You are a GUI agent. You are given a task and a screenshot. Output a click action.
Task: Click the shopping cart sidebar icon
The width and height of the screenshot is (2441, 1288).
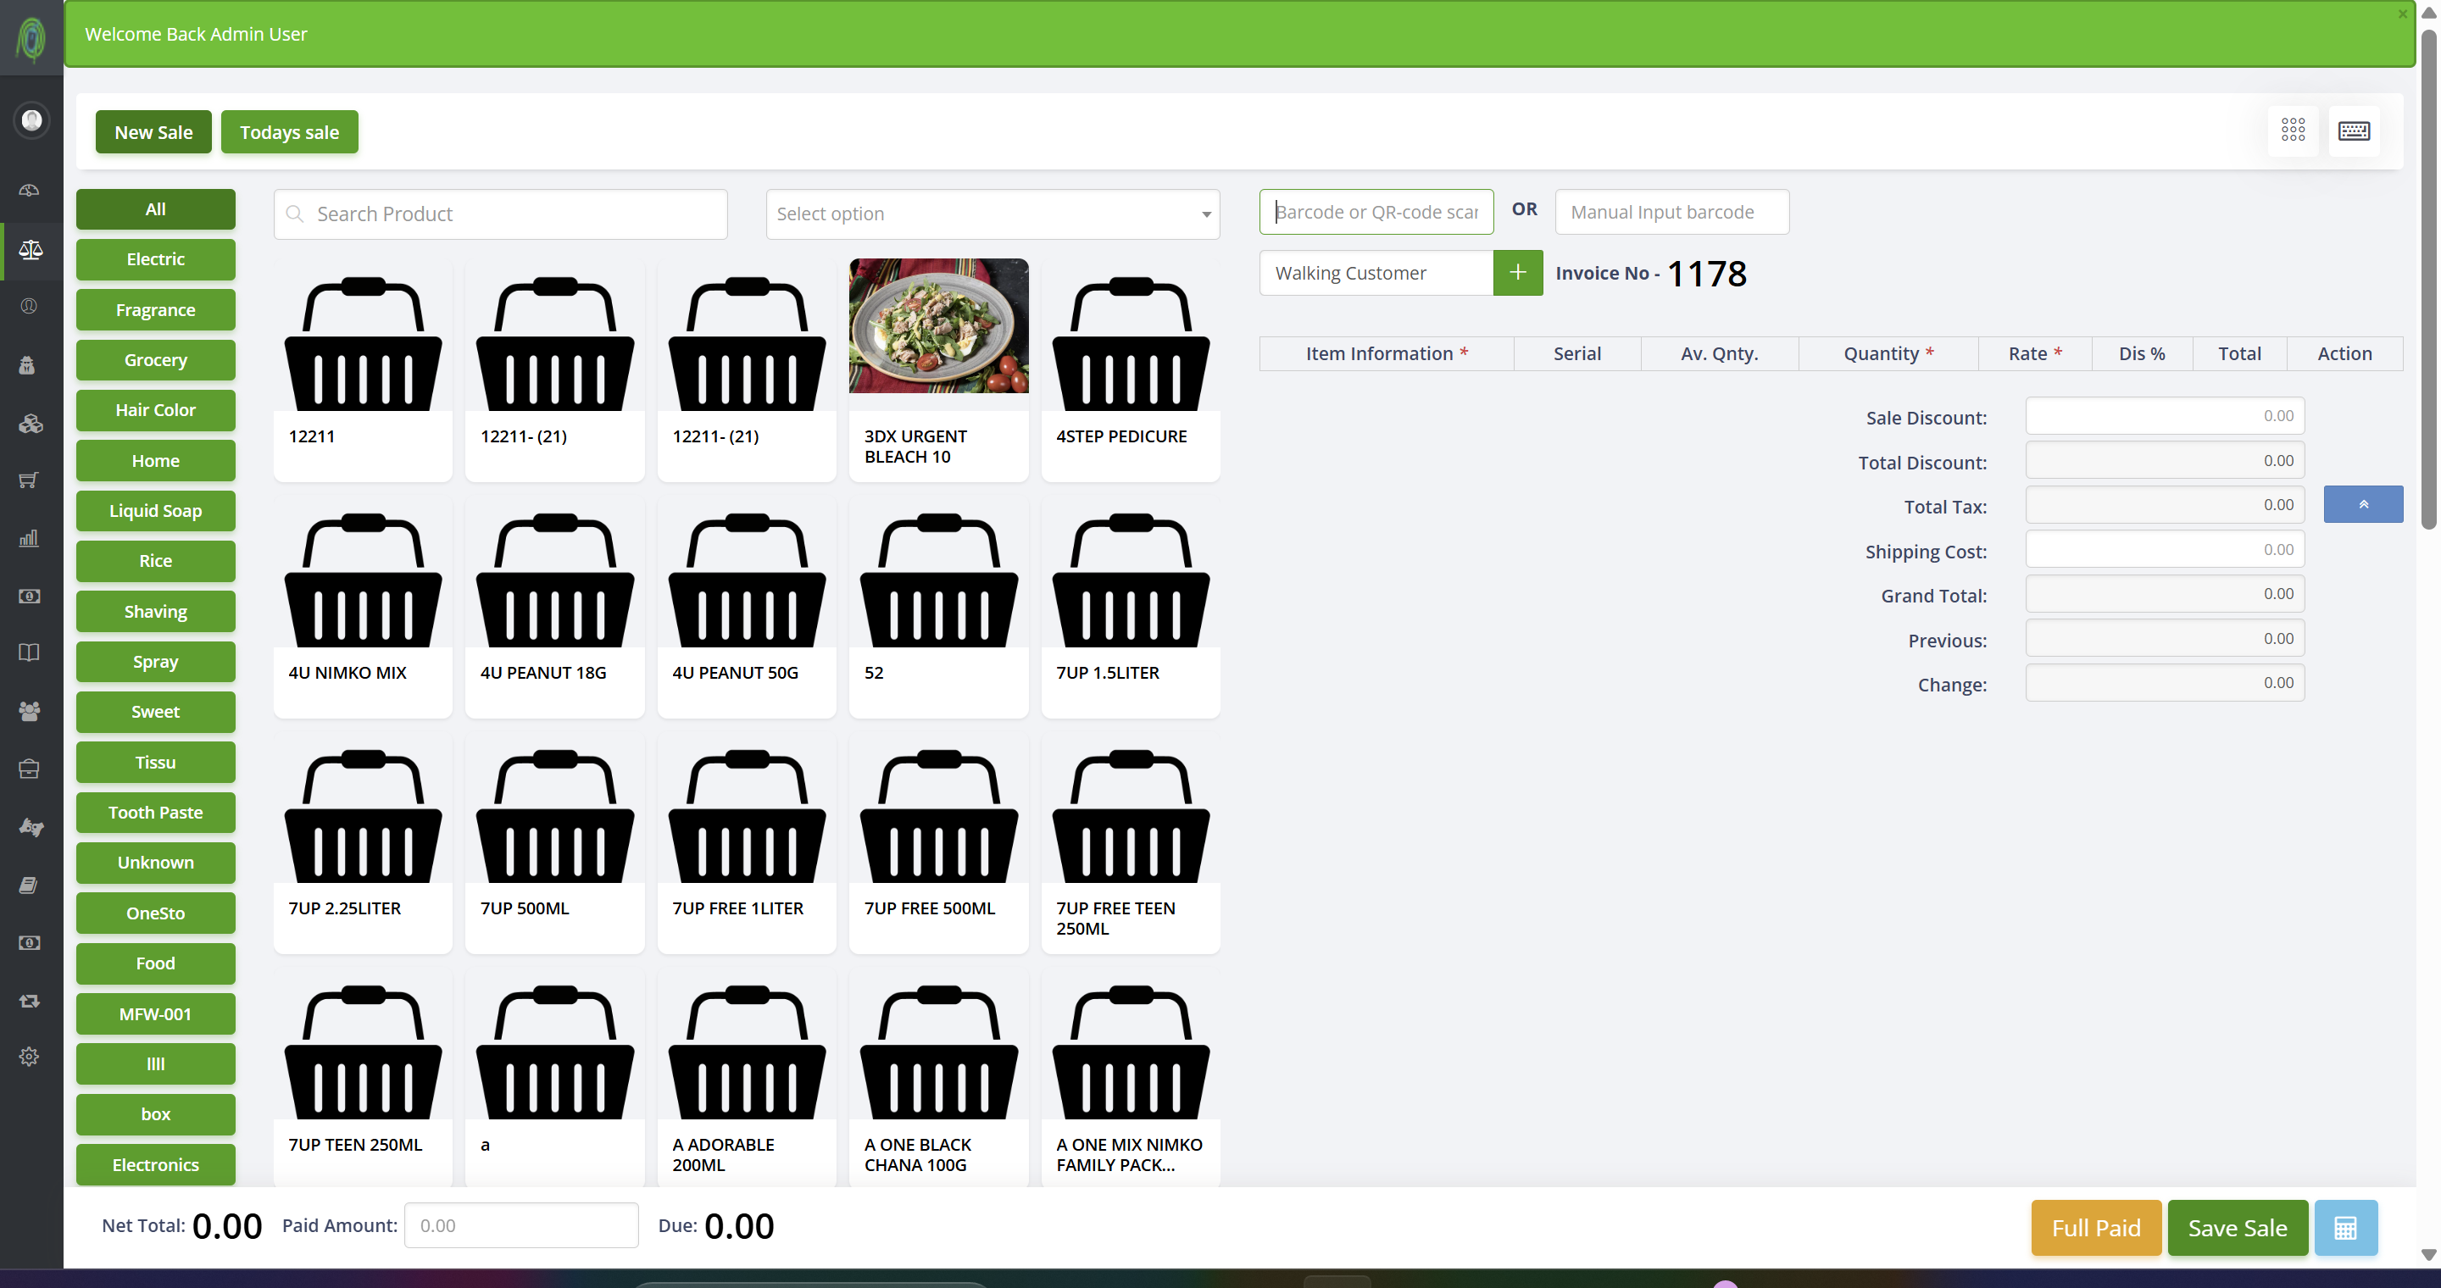(x=30, y=480)
